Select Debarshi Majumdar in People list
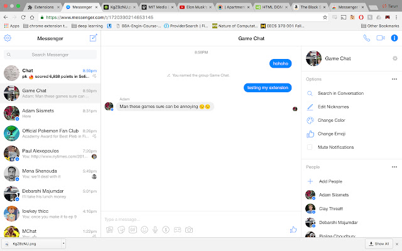The height and width of the screenshot is (251, 402). pyautogui.click(x=338, y=223)
